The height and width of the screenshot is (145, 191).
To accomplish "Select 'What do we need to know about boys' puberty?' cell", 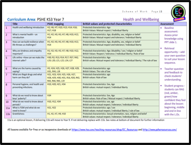I will pyautogui.click(x=29, y=97).
